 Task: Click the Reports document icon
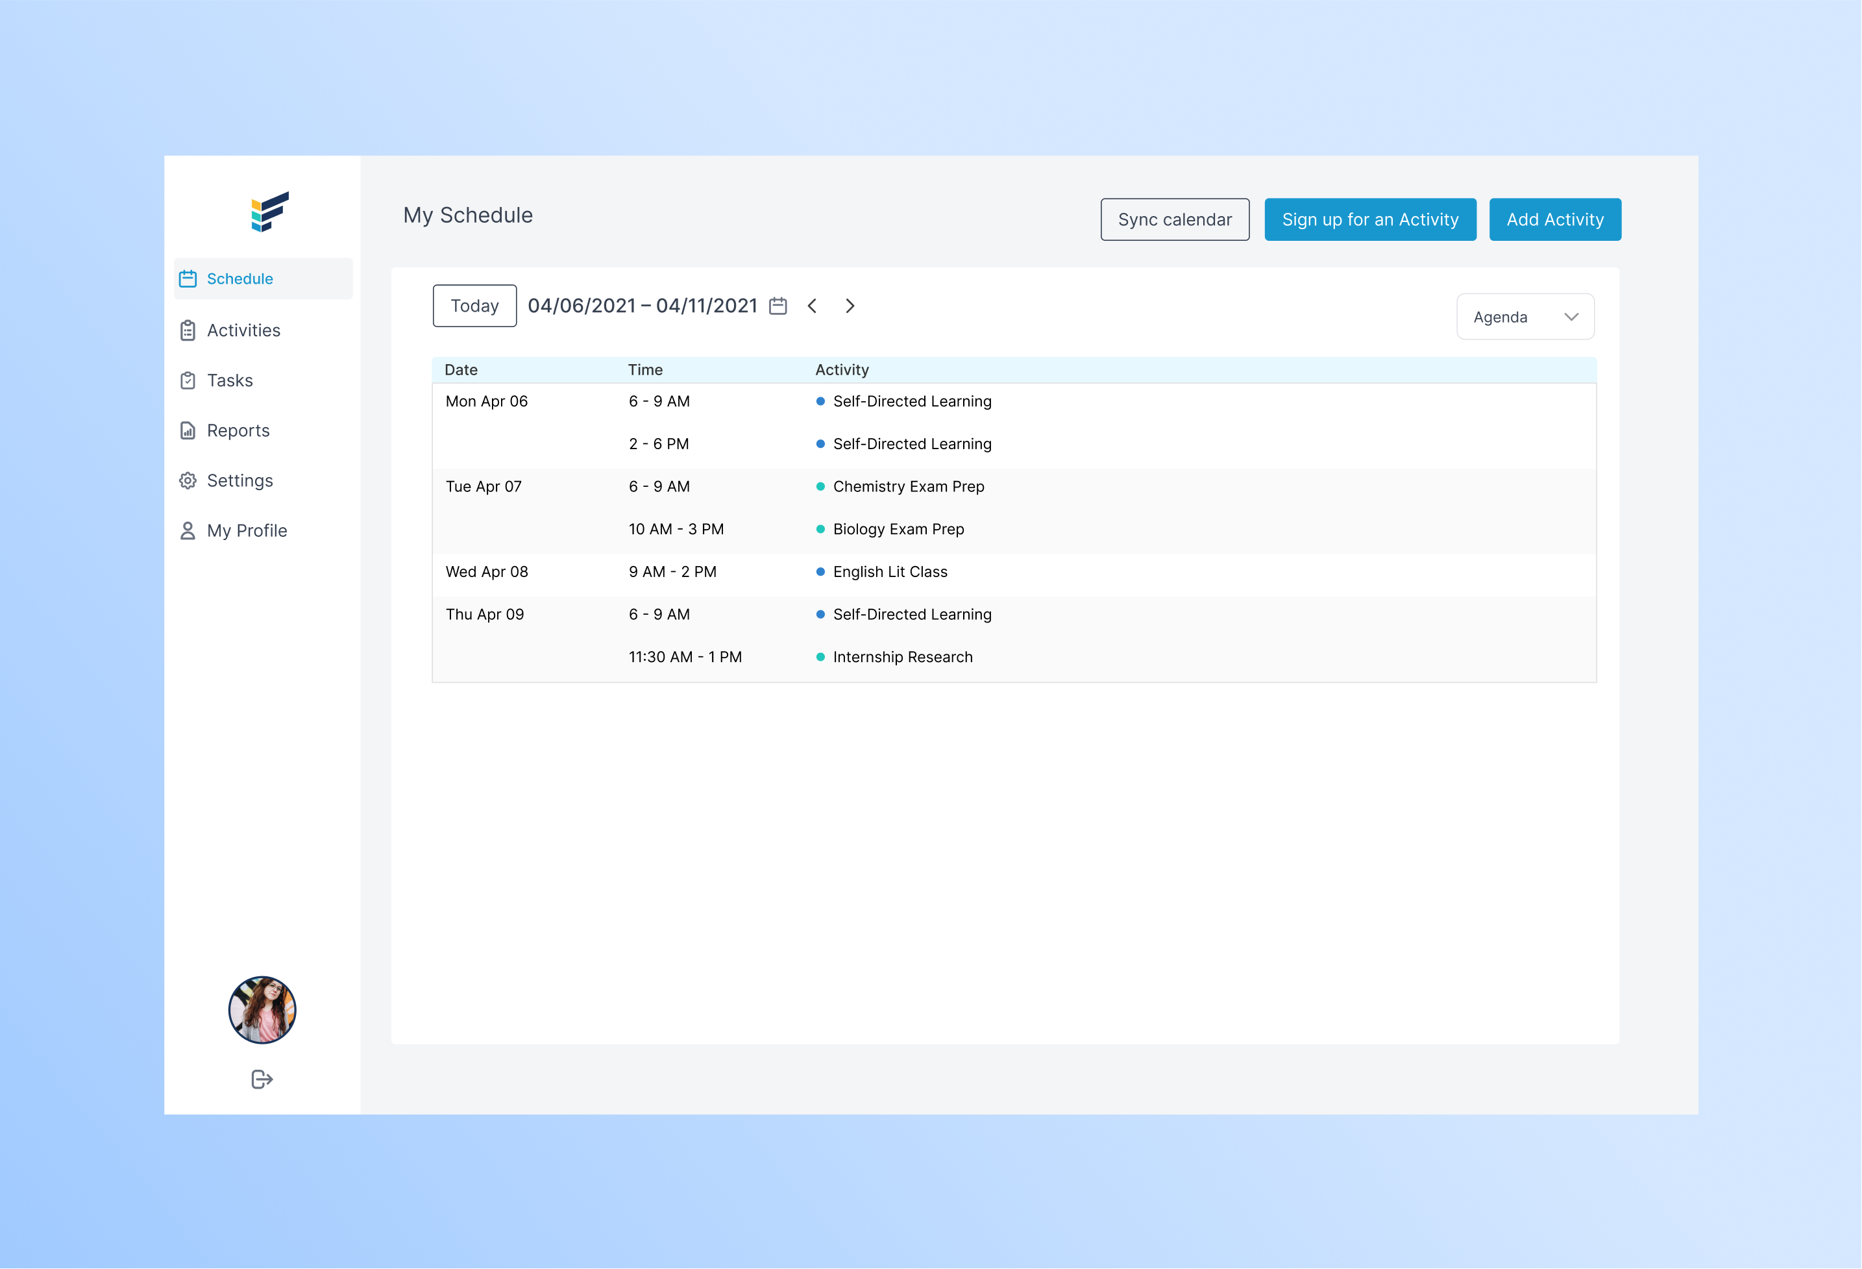click(188, 431)
